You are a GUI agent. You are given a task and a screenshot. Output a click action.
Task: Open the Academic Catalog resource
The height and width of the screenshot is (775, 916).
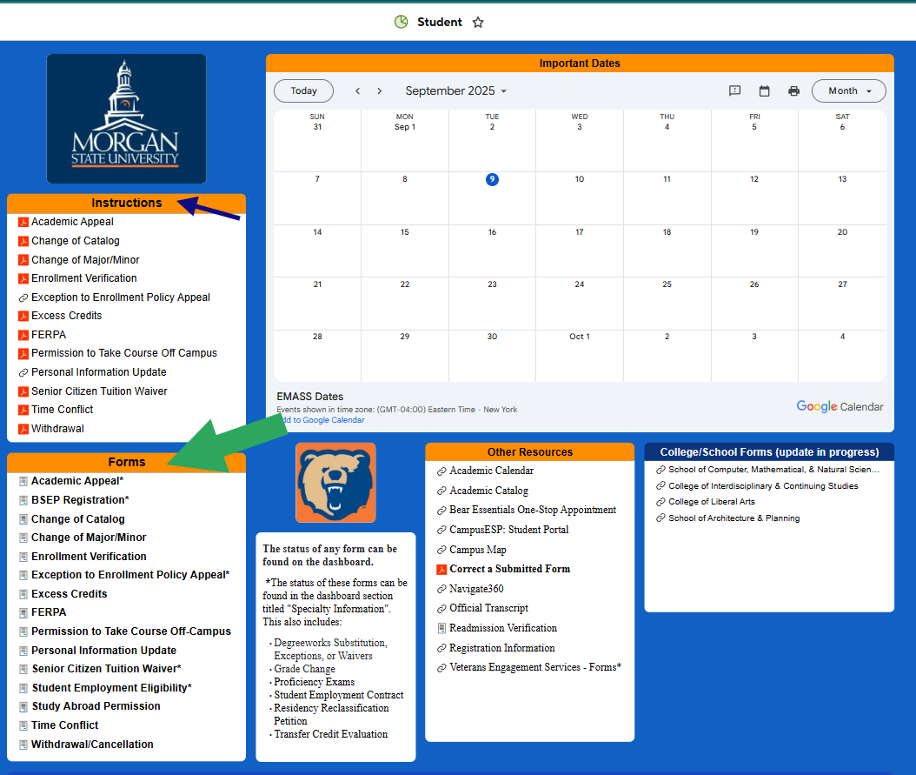coord(489,491)
